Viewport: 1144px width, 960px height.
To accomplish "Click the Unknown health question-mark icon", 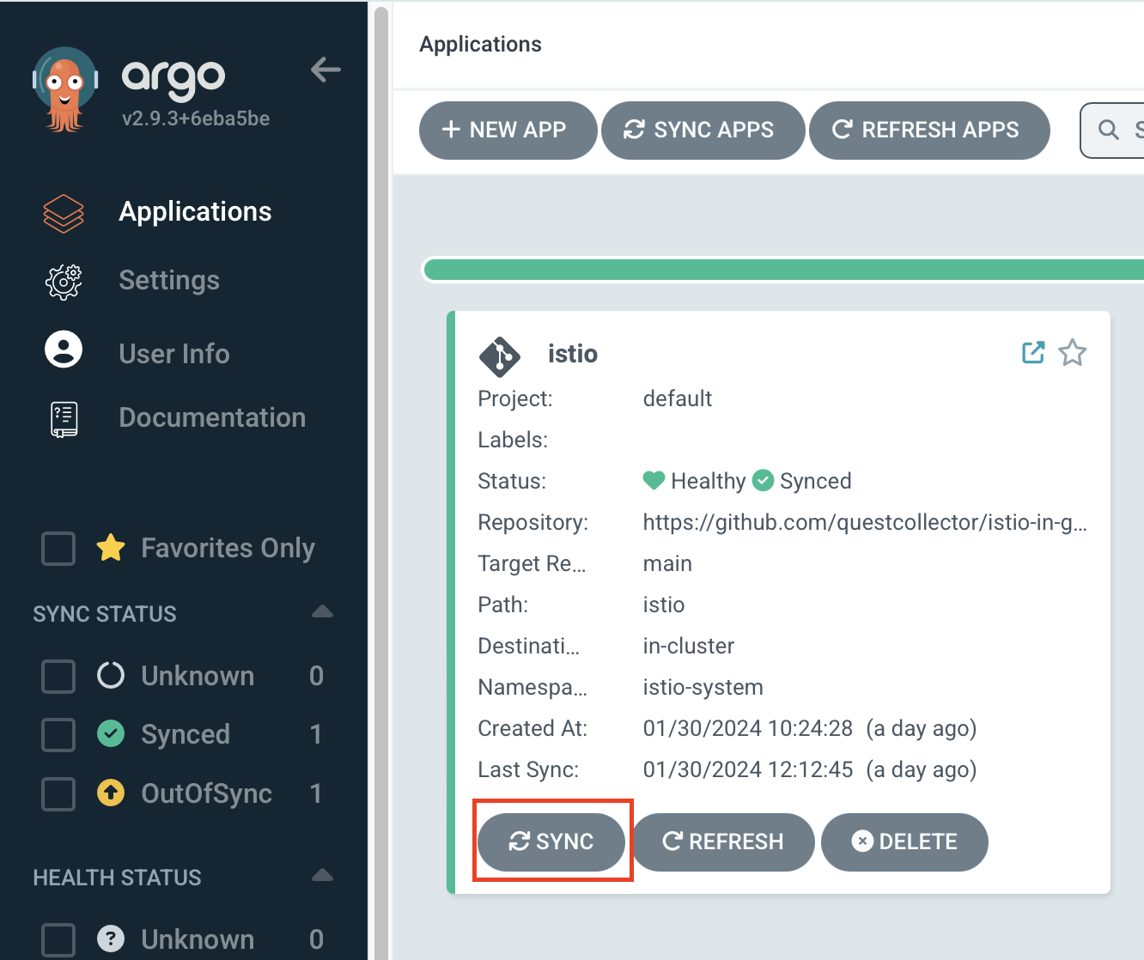I will (x=111, y=939).
